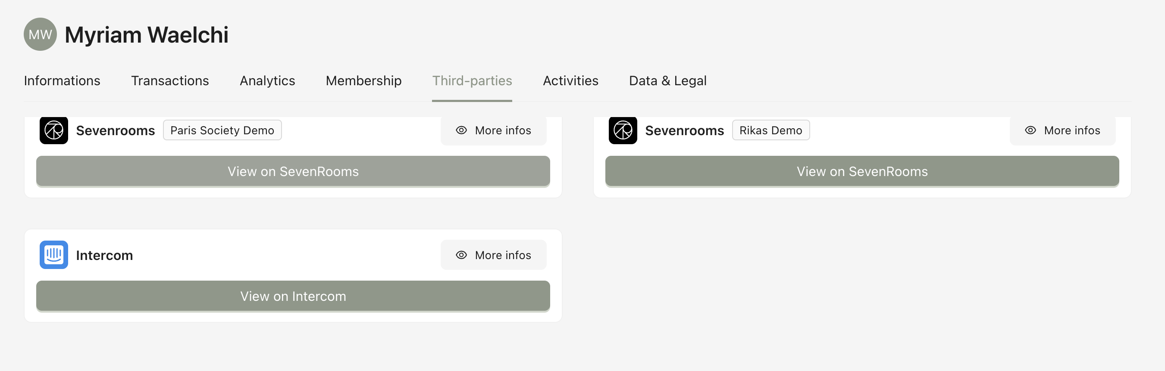Switch to the Transactions tab

click(x=170, y=81)
